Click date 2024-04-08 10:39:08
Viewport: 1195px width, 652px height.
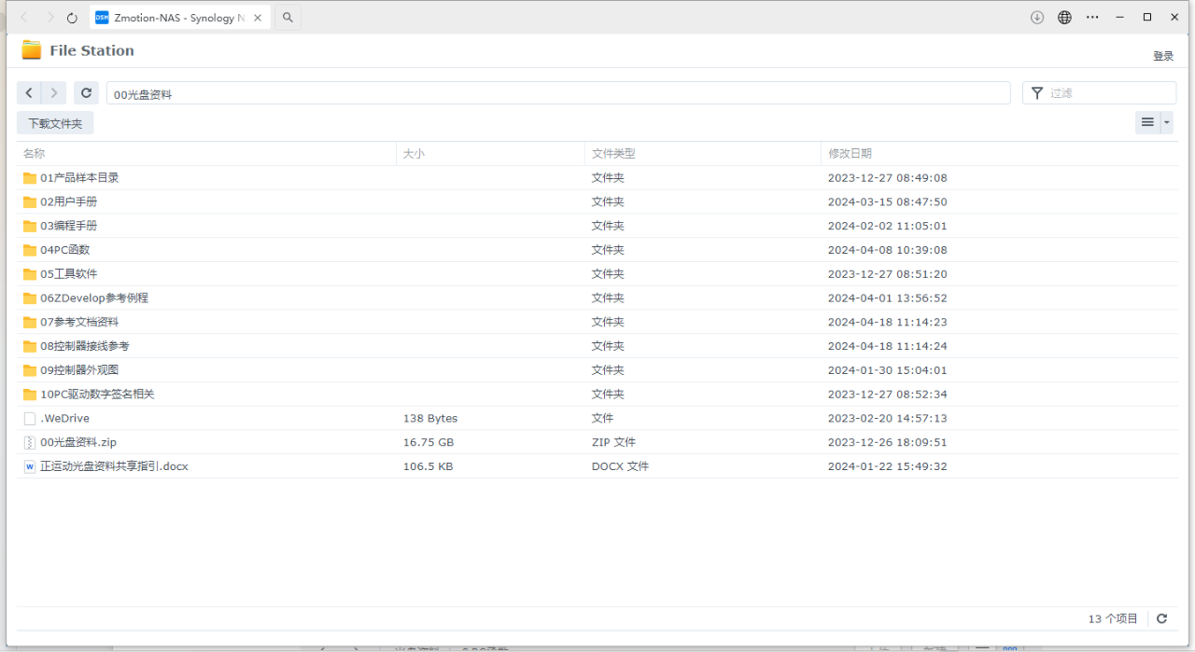(888, 250)
